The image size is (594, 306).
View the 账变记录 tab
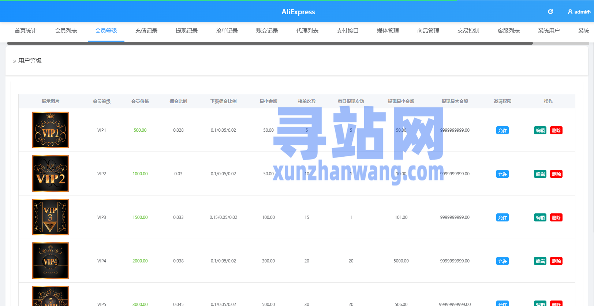point(267,31)
